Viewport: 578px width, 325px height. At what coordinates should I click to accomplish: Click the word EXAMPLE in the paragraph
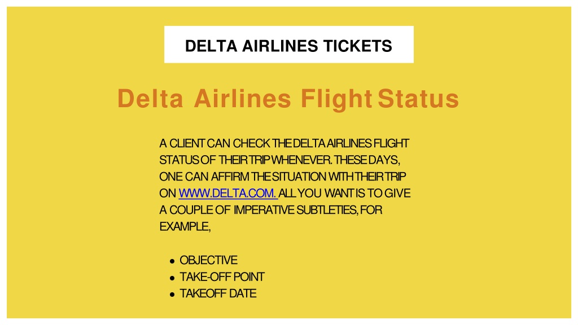pyautogui.click(x=184, y=226)
